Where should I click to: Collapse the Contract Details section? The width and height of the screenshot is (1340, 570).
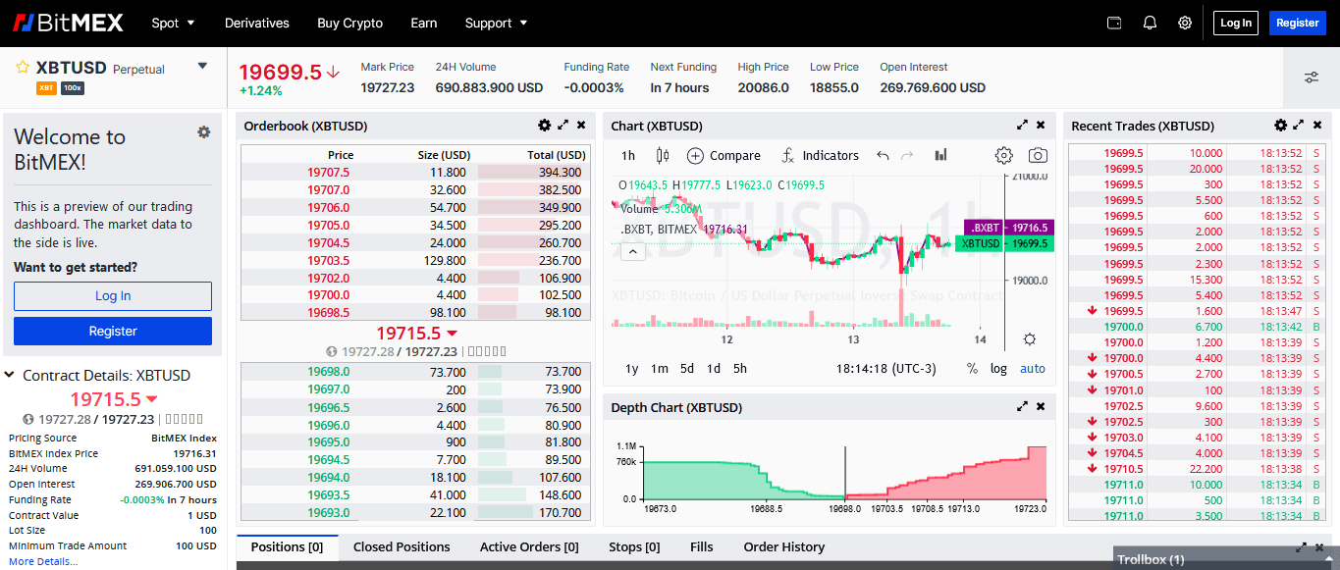pos(9,375)
